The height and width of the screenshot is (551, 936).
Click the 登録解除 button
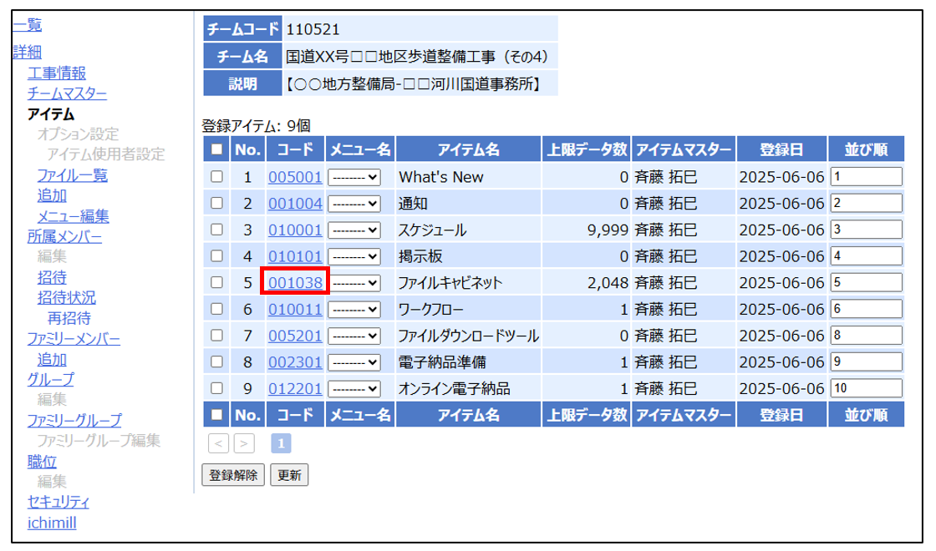pos(233,475)
